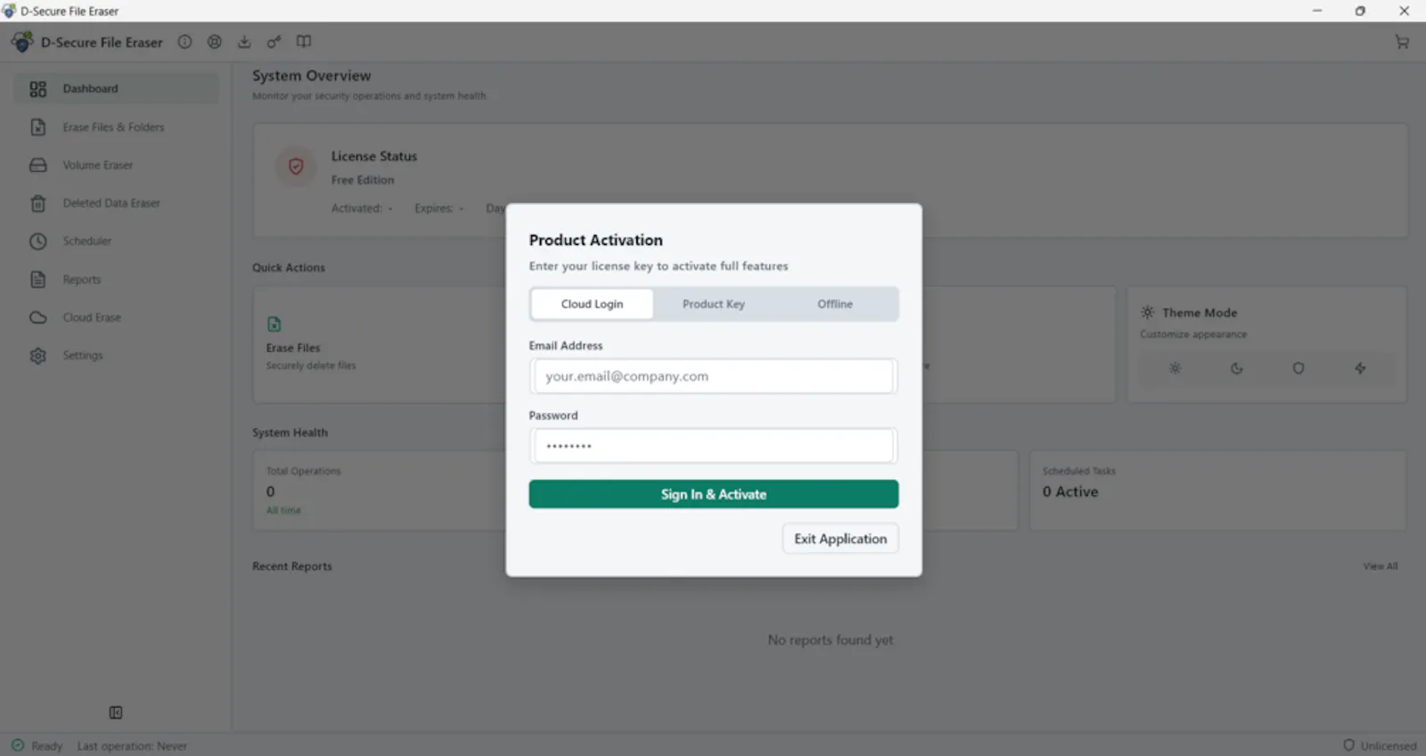Click the Email Address input field
The width and height of the screenshot is (1426, 756).
coord(714,377)
